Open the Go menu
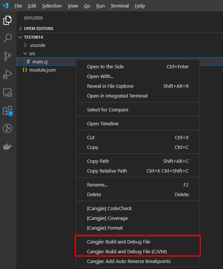 click(x=87, y=6)
